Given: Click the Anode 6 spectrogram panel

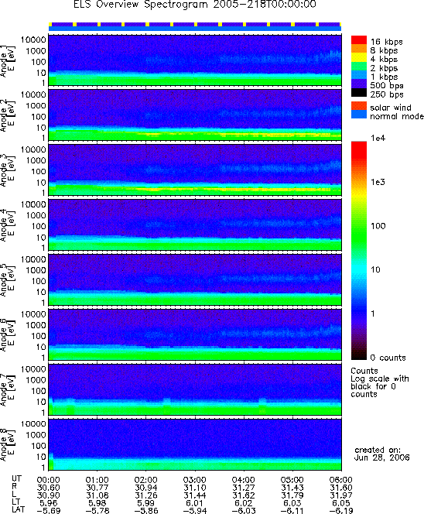Looking at the screenshot, I should pos(195,334).
